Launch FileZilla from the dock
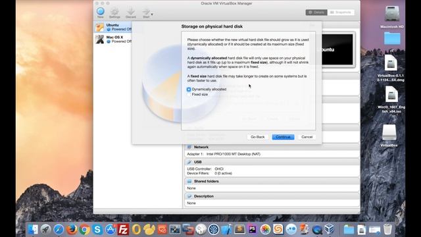Screen dimensions: 421x237 [x=123, y=229]
